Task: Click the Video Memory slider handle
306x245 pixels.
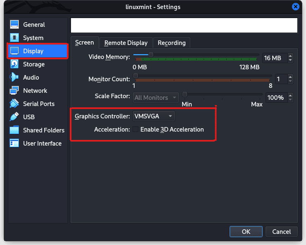Action: point(151,55)
